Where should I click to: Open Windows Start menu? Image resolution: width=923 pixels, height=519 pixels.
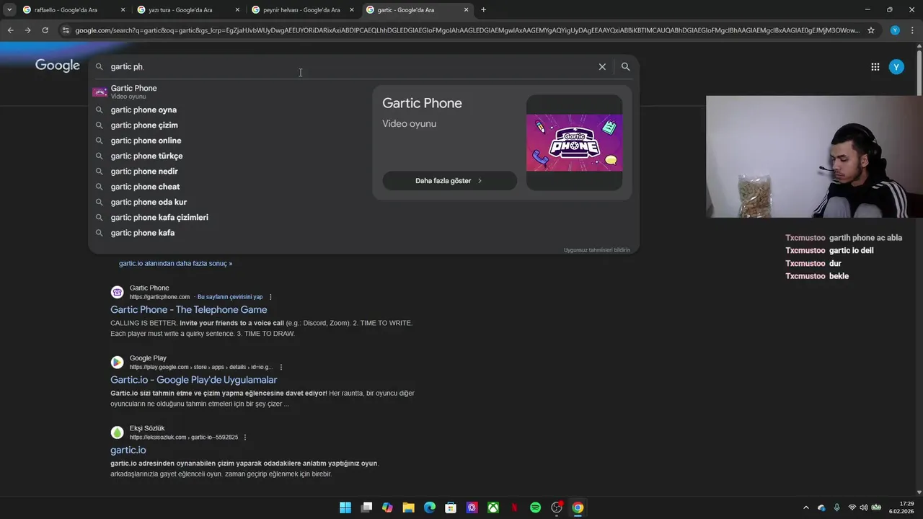point(345,507)
